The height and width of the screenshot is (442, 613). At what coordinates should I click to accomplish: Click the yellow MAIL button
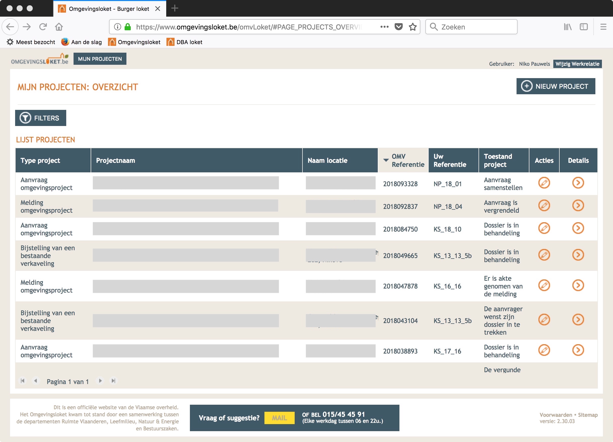tap(279, 418)
